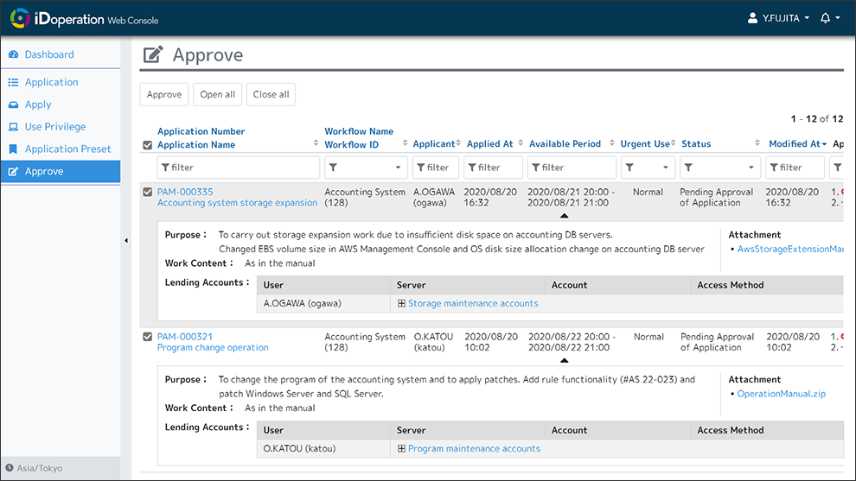Image resolution: width=856 pixels, height=481 pixels.
Task: Open Use Privilege page
Action: pos(55,127)
